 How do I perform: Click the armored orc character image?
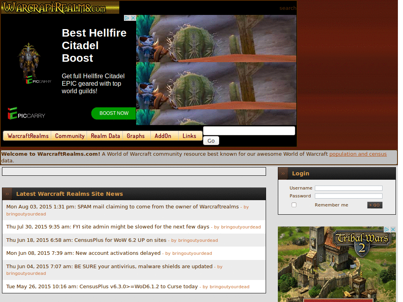coord(29,61)
